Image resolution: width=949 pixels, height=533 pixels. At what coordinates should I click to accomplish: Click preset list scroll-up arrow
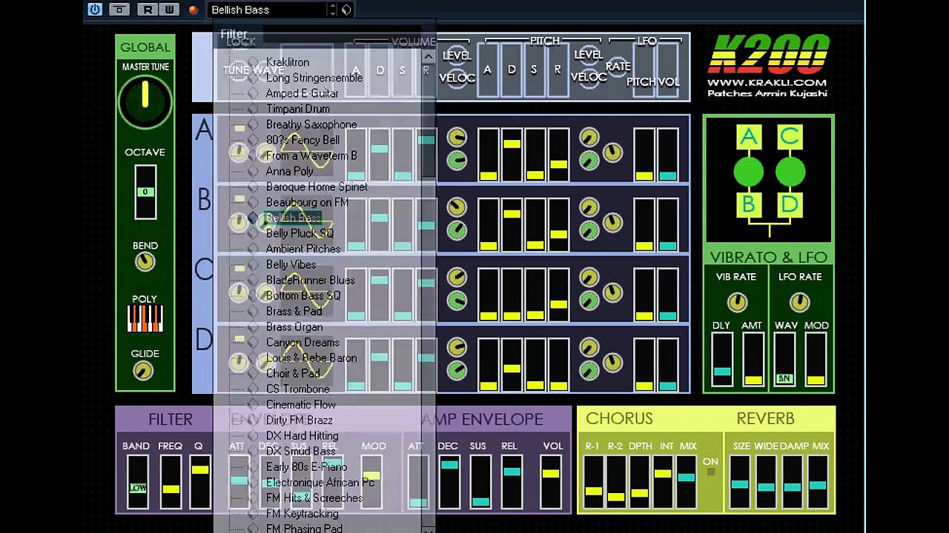pos(429,56)
